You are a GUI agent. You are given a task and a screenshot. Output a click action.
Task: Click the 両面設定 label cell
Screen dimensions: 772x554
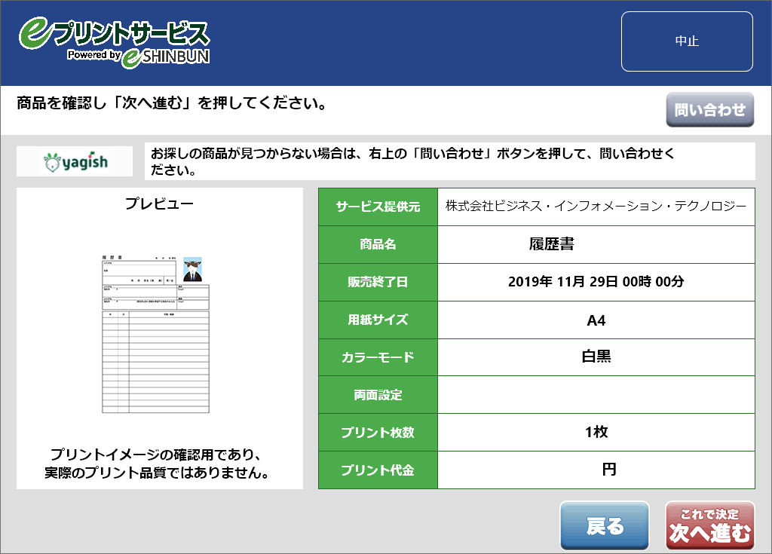[x=378, y=395]
